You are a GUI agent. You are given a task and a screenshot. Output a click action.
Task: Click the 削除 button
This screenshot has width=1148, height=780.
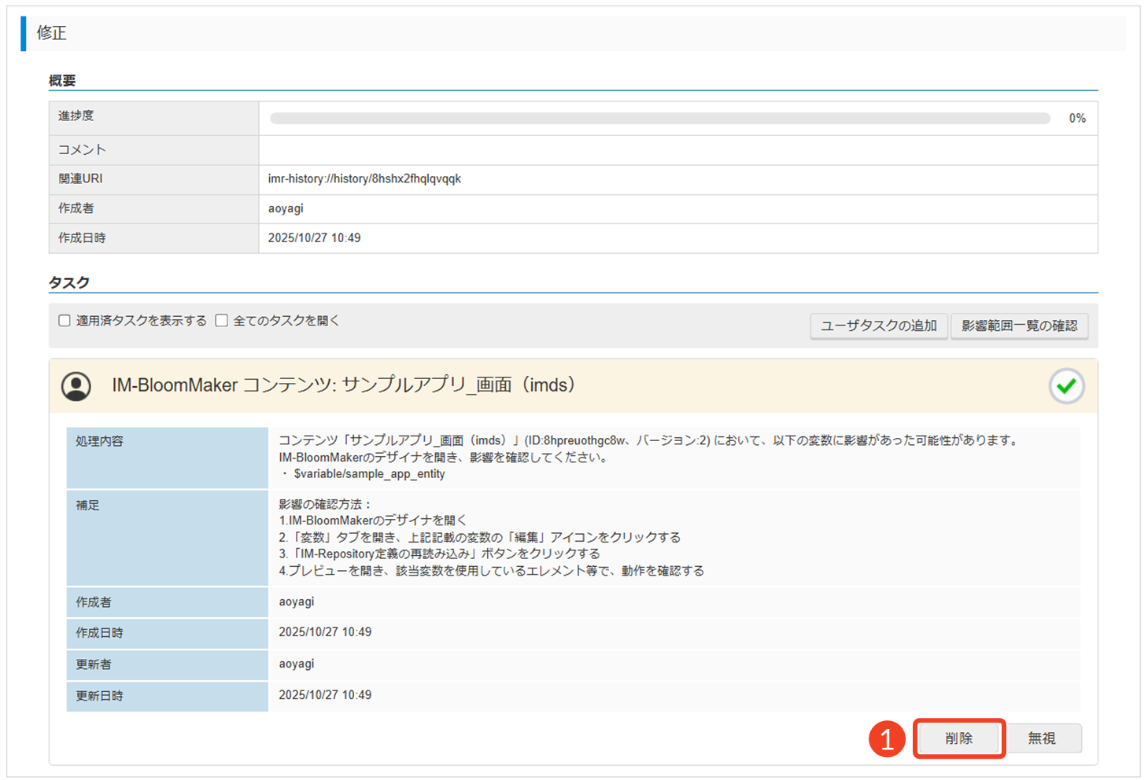coord(958,738)
